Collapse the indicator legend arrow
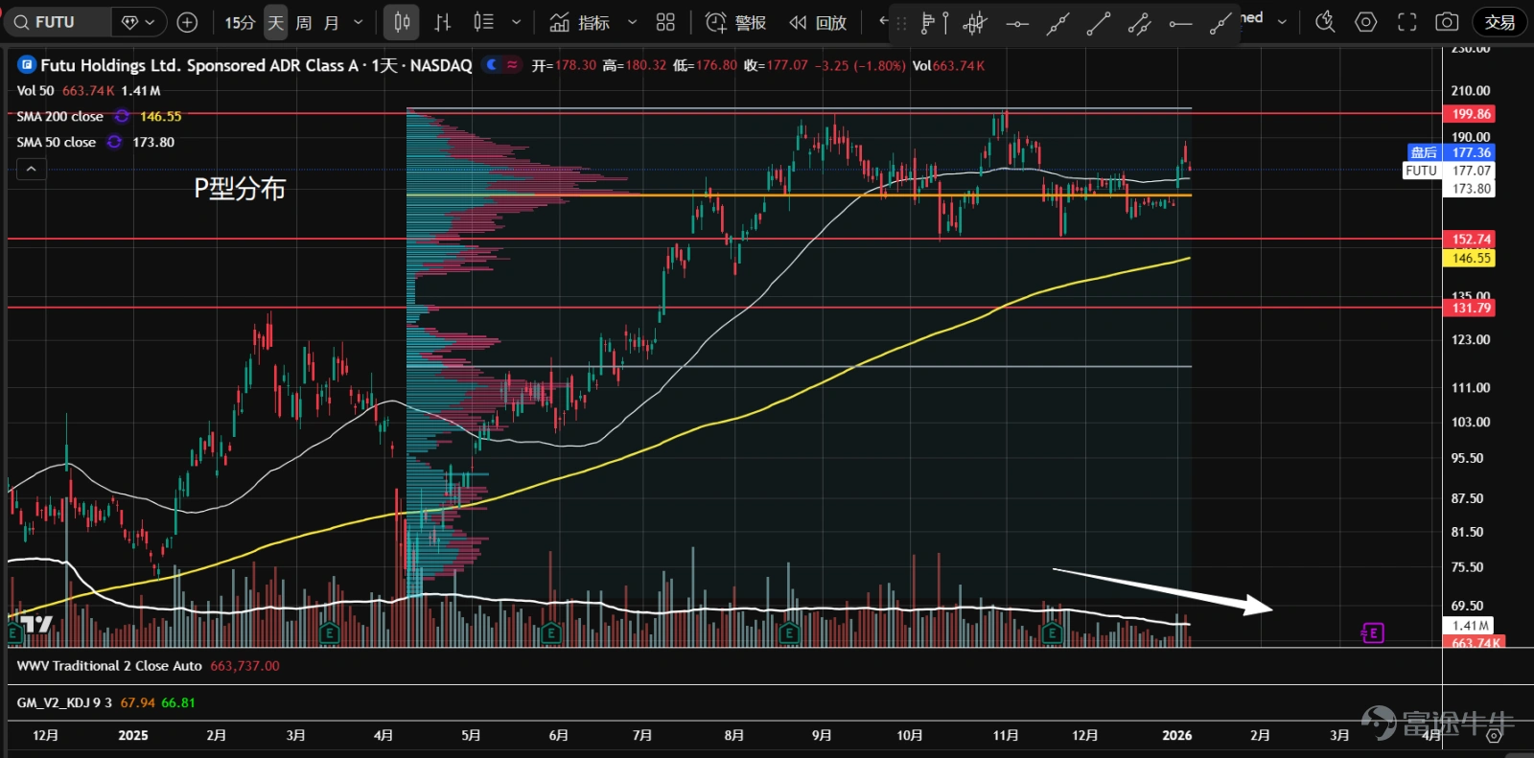 pos(31,170)
